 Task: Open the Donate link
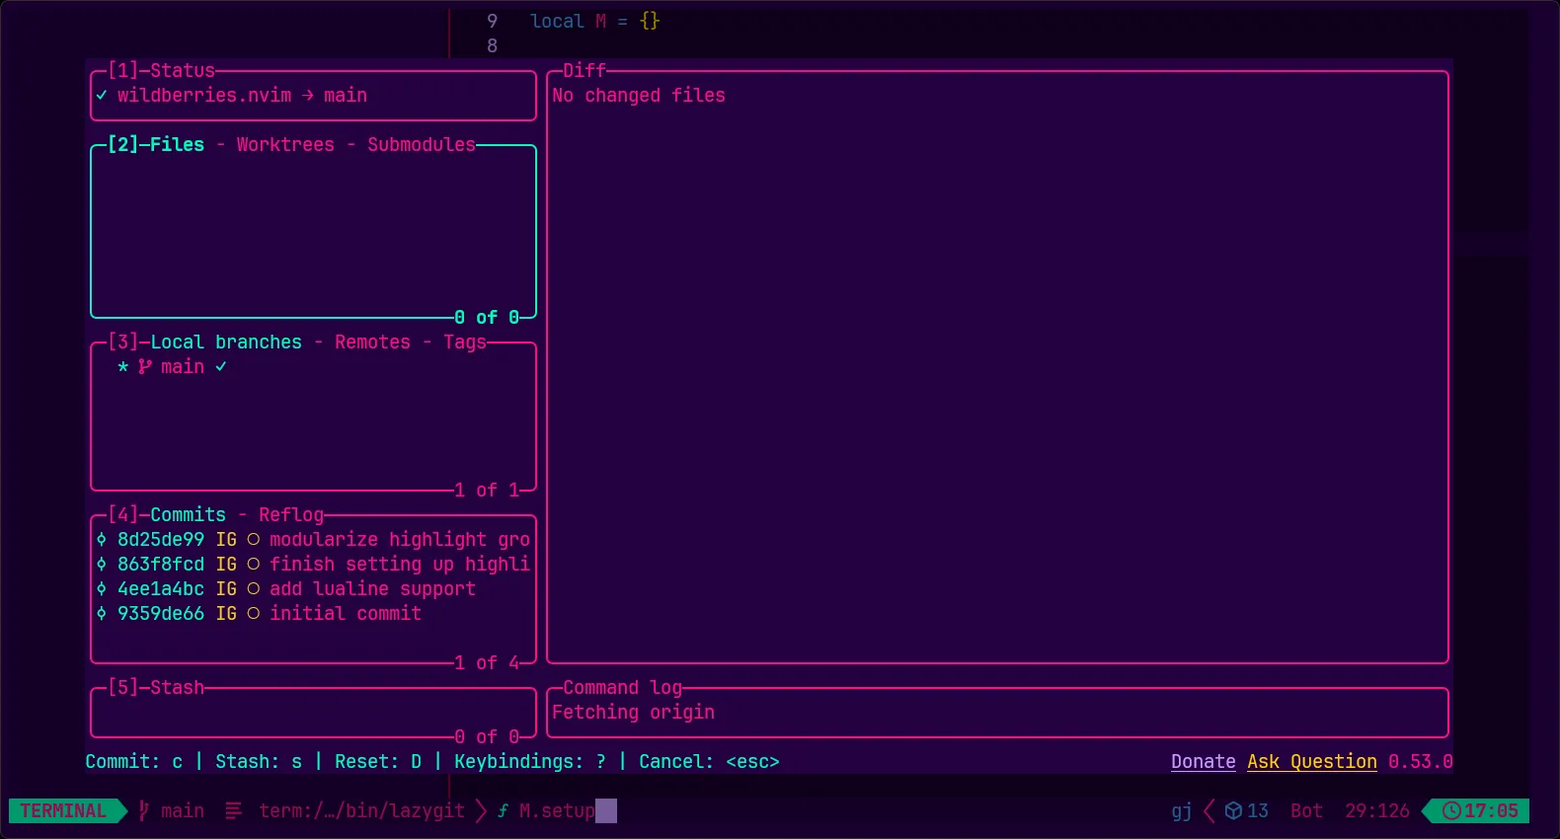pos(1203,762)
